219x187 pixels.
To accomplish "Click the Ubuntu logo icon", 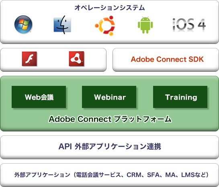I will point(105,25).
